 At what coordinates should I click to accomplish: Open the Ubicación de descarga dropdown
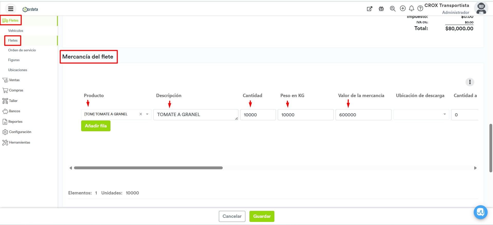click(421, 115)
